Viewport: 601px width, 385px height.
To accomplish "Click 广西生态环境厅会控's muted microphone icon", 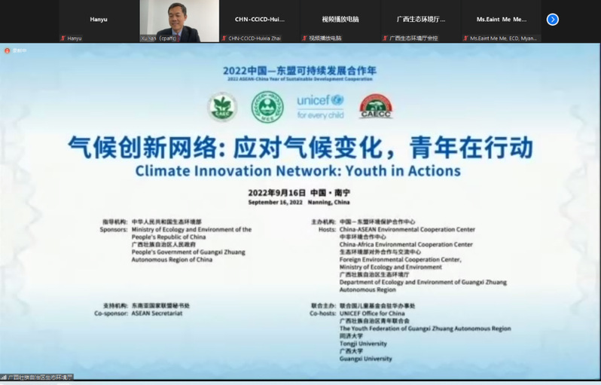I will pyautogui.click(x=385, y=38).
